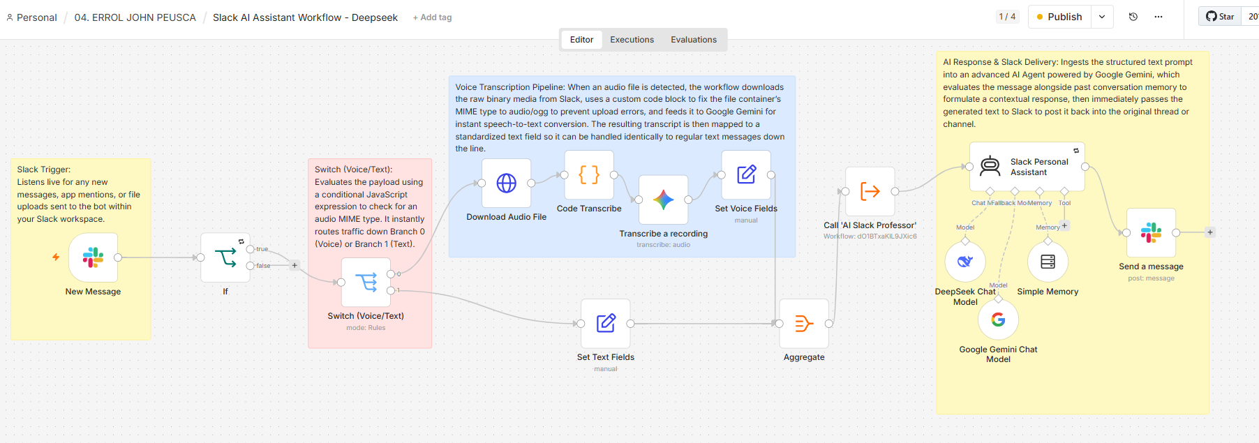Select the If node icon
Image resolution: width=1259 pixels, height=443 pixels.
coord(225,257)
